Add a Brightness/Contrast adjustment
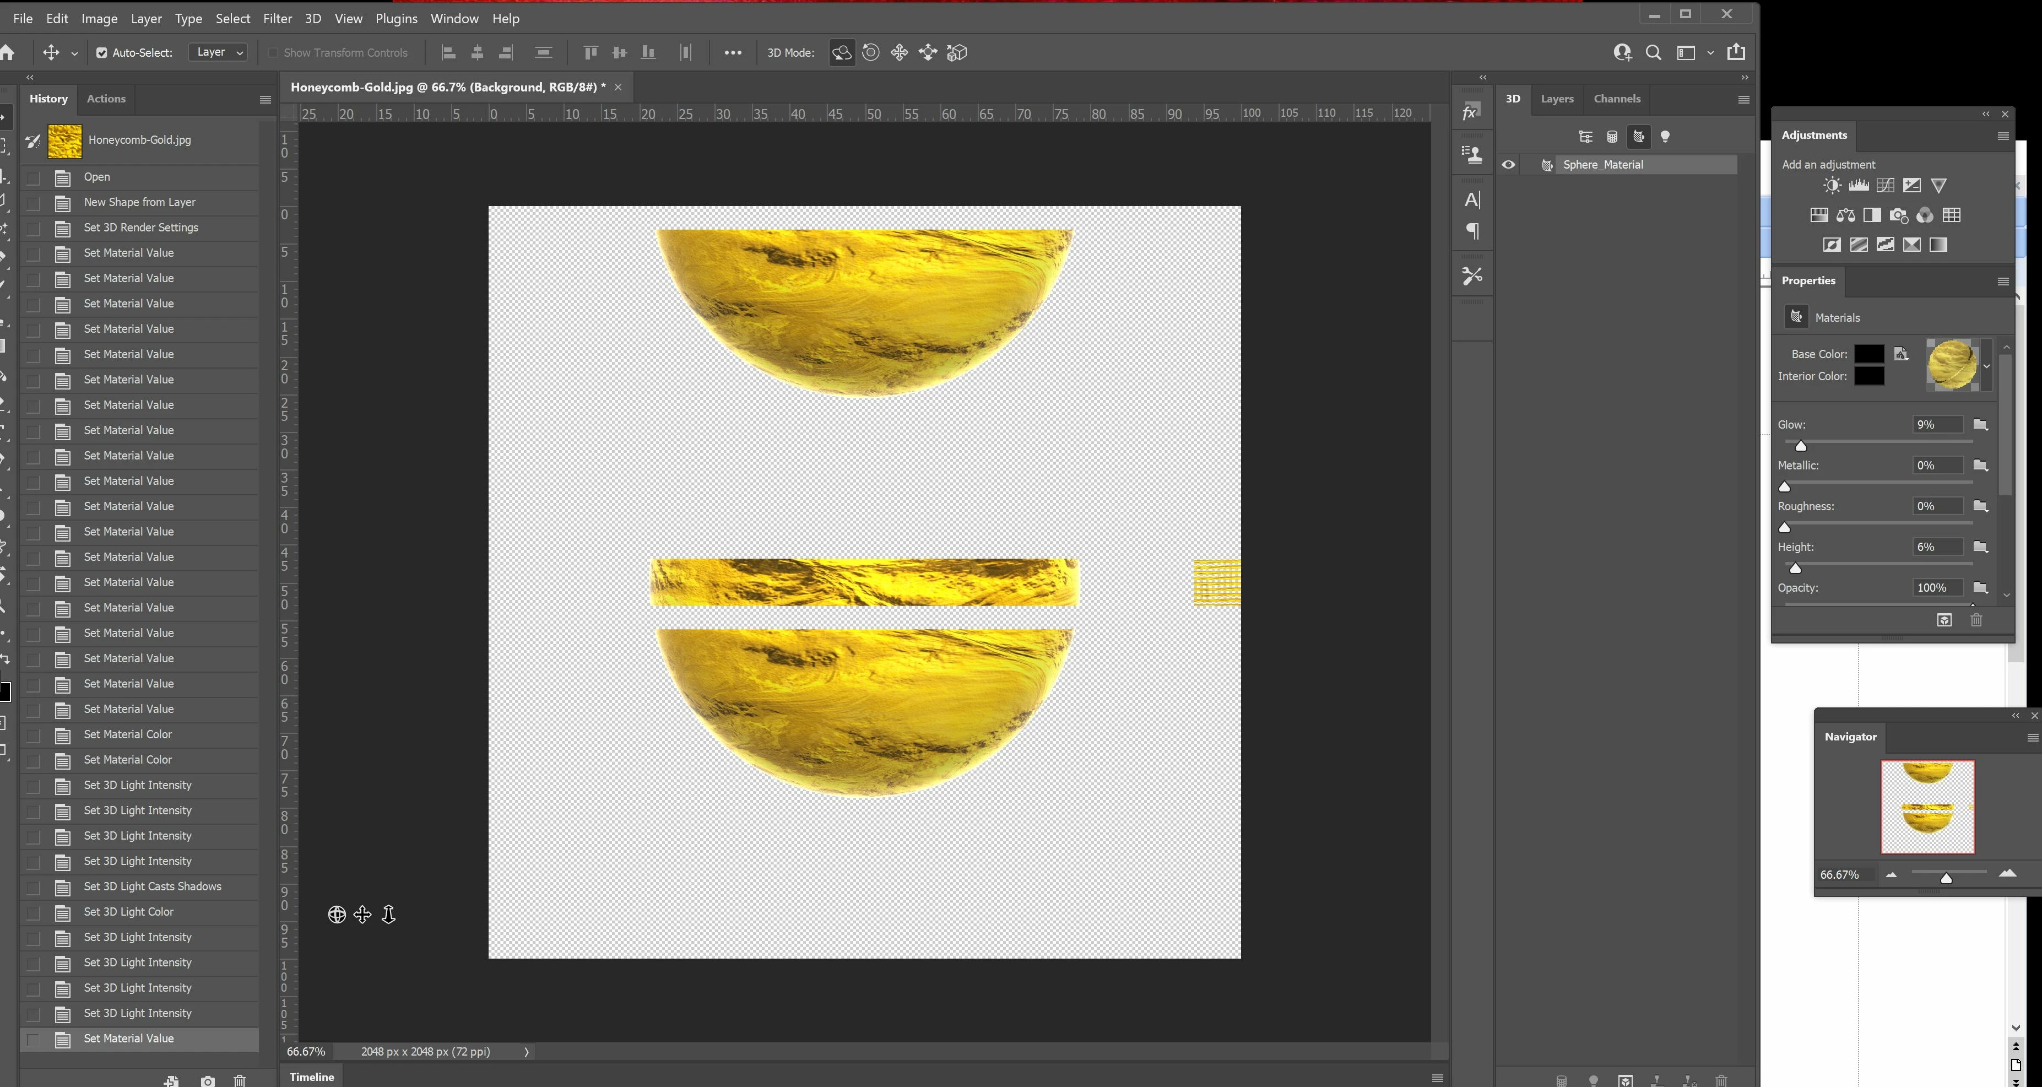 1831,186
